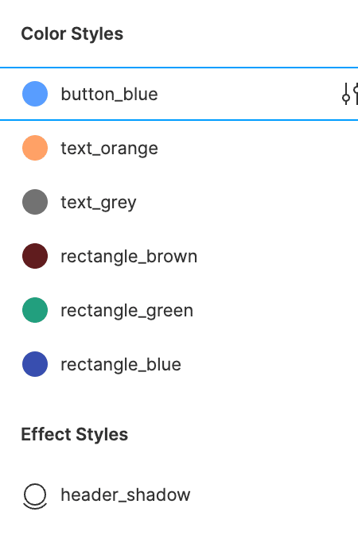
Task: Click the Color Styles section heading
Action: click(x=72, y=34)
